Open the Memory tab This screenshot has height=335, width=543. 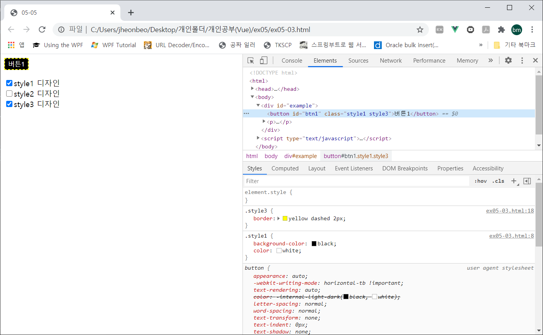[468, 61]
